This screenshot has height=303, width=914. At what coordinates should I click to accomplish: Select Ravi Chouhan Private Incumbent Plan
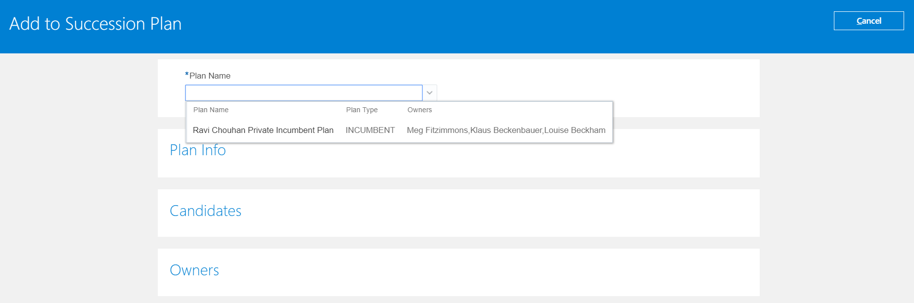pos(263,130)
